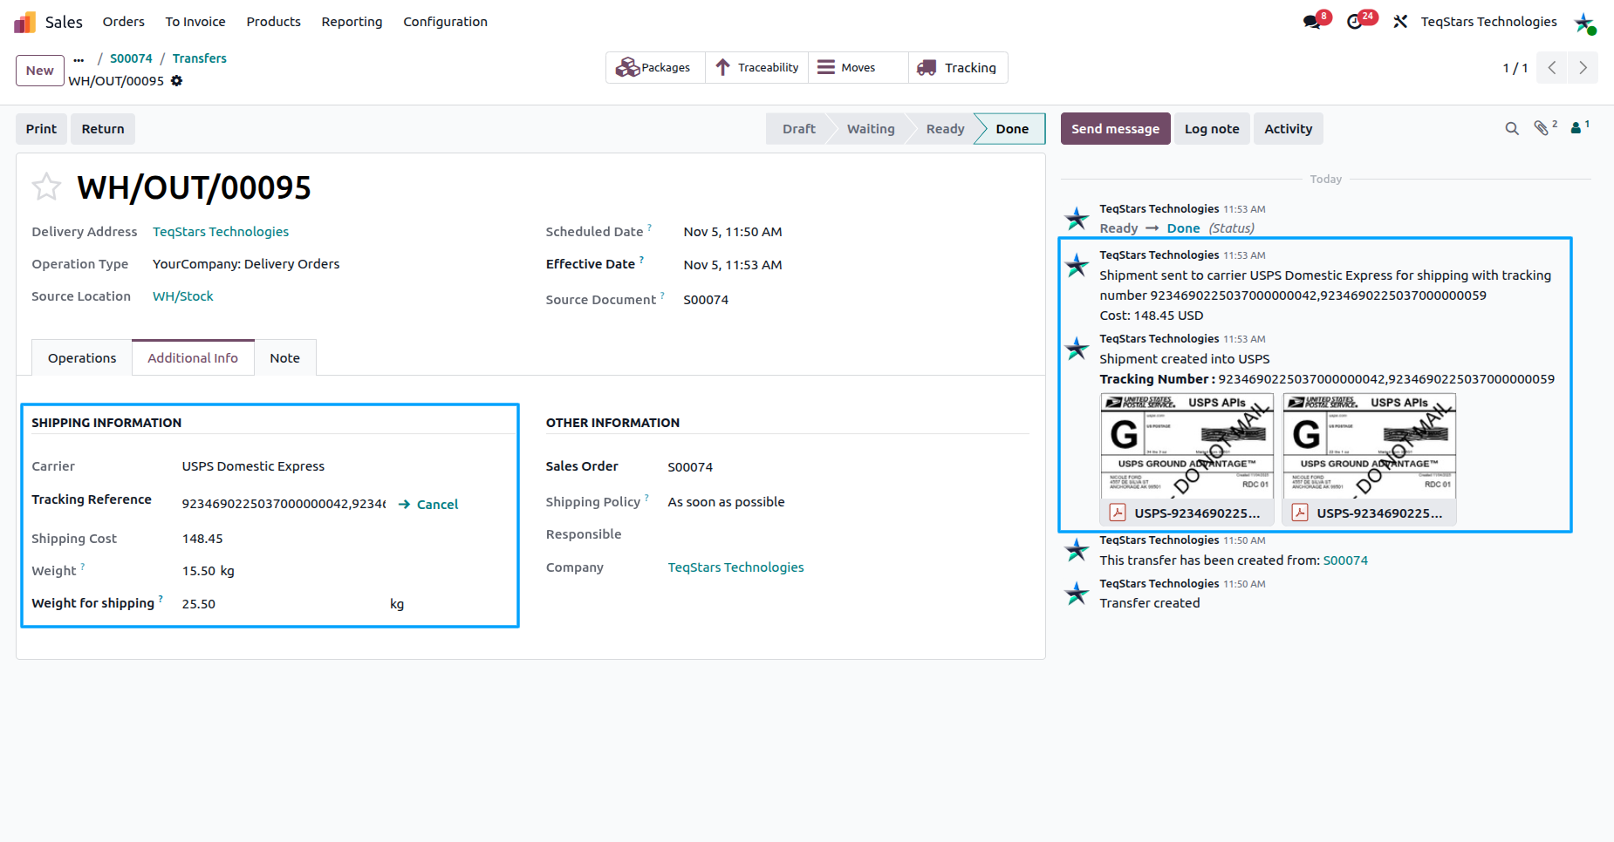Go to the previous record arrow
Viewport: 1614px width, 842px height.
click(x=1552, y=68)
